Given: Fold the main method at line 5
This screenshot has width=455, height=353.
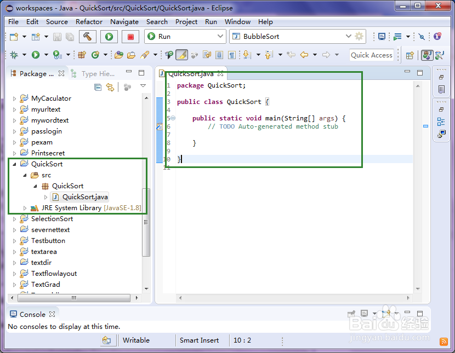Looking at the screenshot, I should [x=173, y=118].
